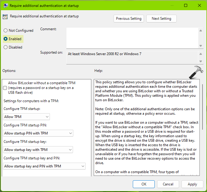Open the Configure TPM startup dropdown
This screenshot has width=207, height=192.
pos(26,117)
